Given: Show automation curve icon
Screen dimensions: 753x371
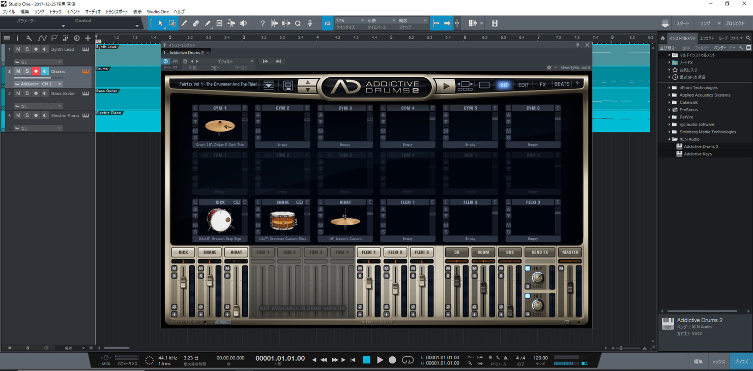Looking at the screenshot, I should (42, 38).
